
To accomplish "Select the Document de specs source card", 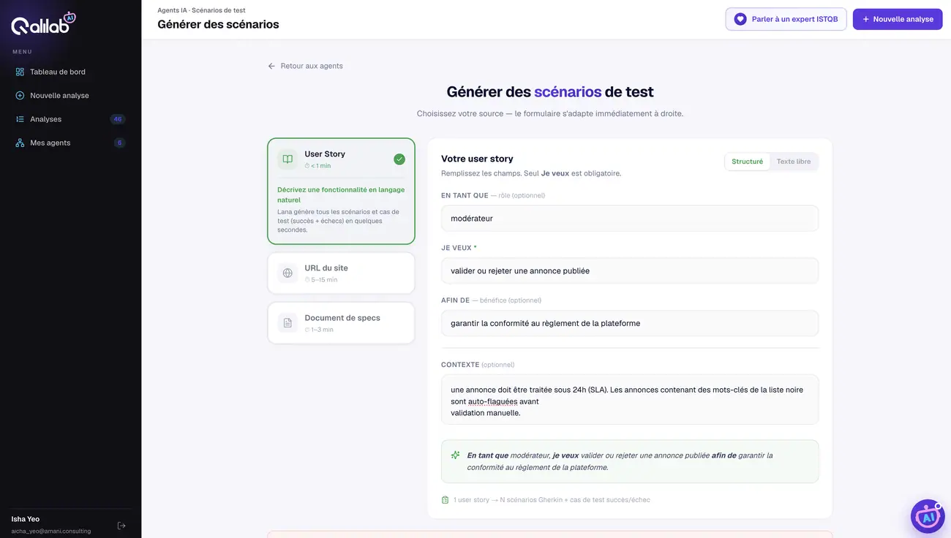I will 341,323.
